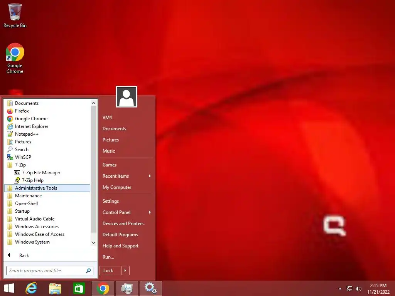Click the programs list scroll down arrow

[x=93, y=243]
